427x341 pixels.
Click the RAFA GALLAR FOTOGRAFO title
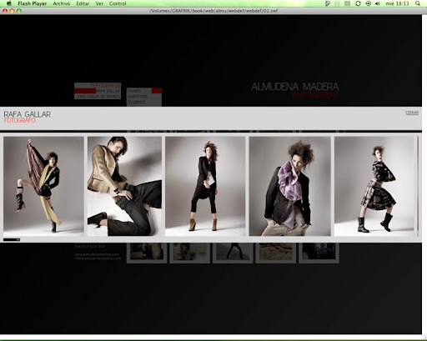tap(28, 117)
